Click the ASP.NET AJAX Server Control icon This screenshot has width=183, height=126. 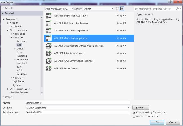48,53
